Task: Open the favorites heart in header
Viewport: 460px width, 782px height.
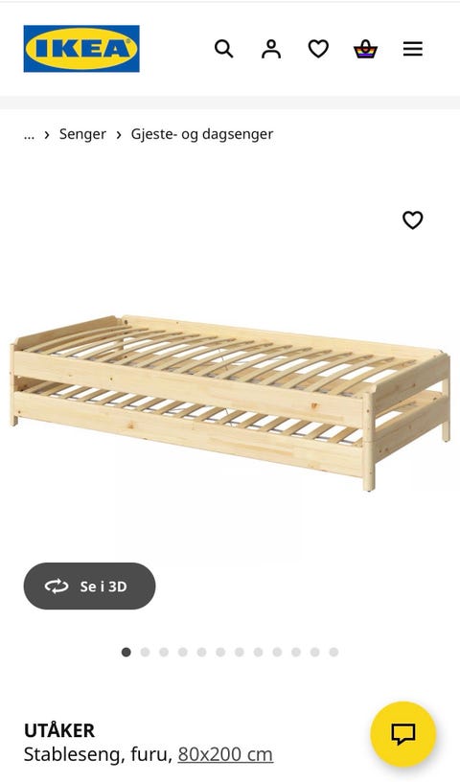Action: click(x=318, y=49)
